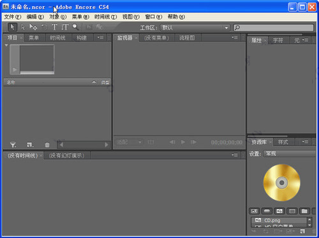Select the Move tool
The height and width of the screenshot is (238, 319).
point(33,27)
